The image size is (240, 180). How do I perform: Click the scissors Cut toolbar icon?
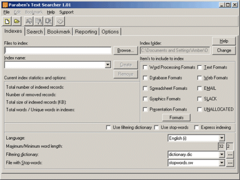[29, 21]
